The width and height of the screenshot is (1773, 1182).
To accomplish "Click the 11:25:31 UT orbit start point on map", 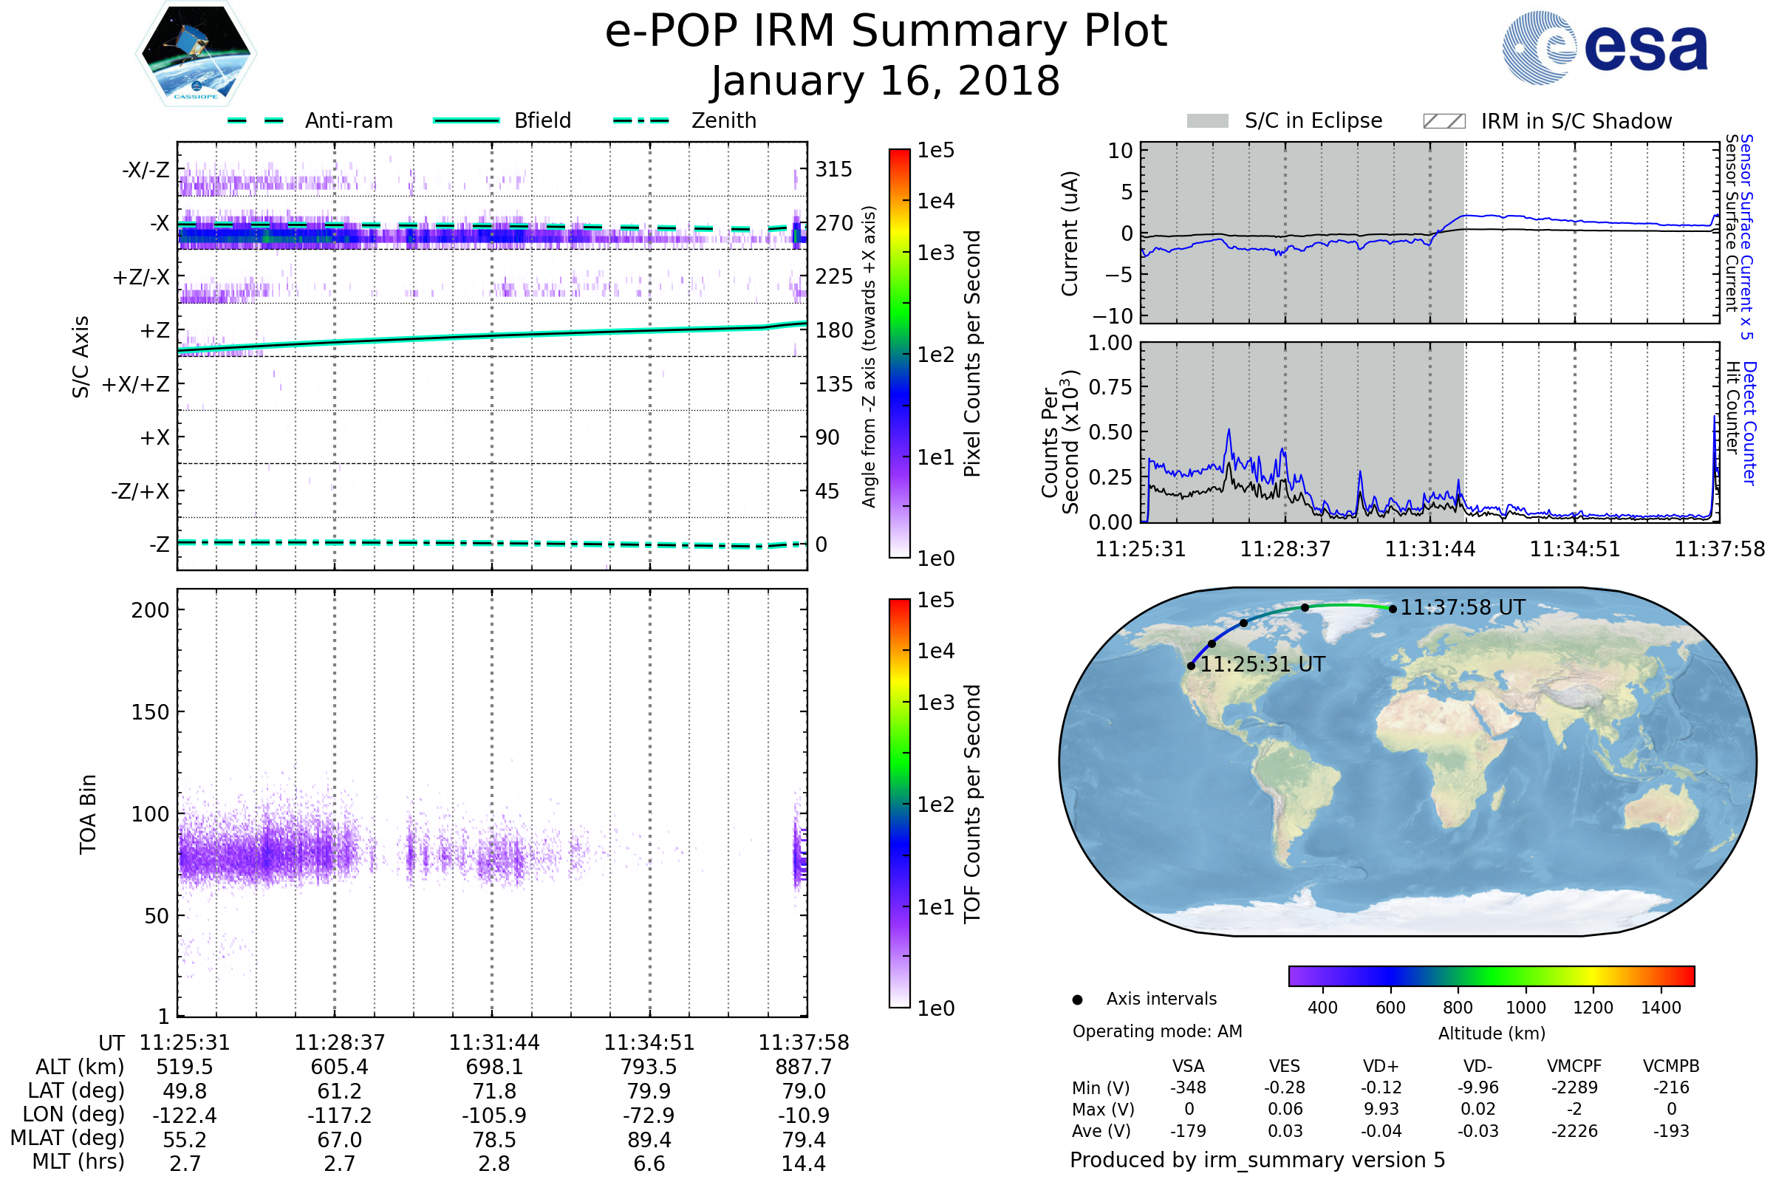I will 1191,666.
